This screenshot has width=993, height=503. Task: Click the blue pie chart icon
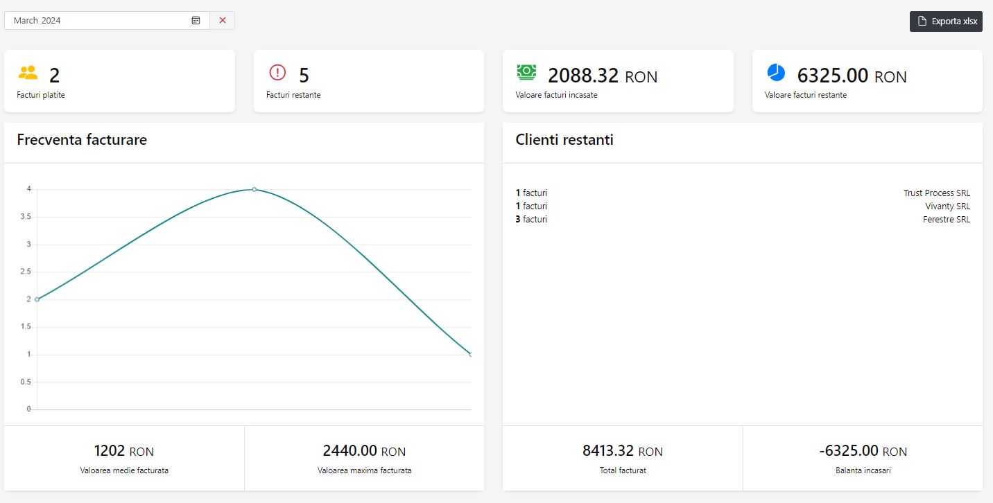pos(776,72)
